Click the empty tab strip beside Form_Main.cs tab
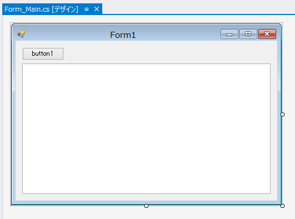The height and width of the screenshot is (219, 295). (198, 7)
